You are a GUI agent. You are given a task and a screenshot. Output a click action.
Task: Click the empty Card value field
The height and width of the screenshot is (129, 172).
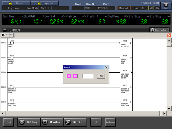click(x=78, y=8)
